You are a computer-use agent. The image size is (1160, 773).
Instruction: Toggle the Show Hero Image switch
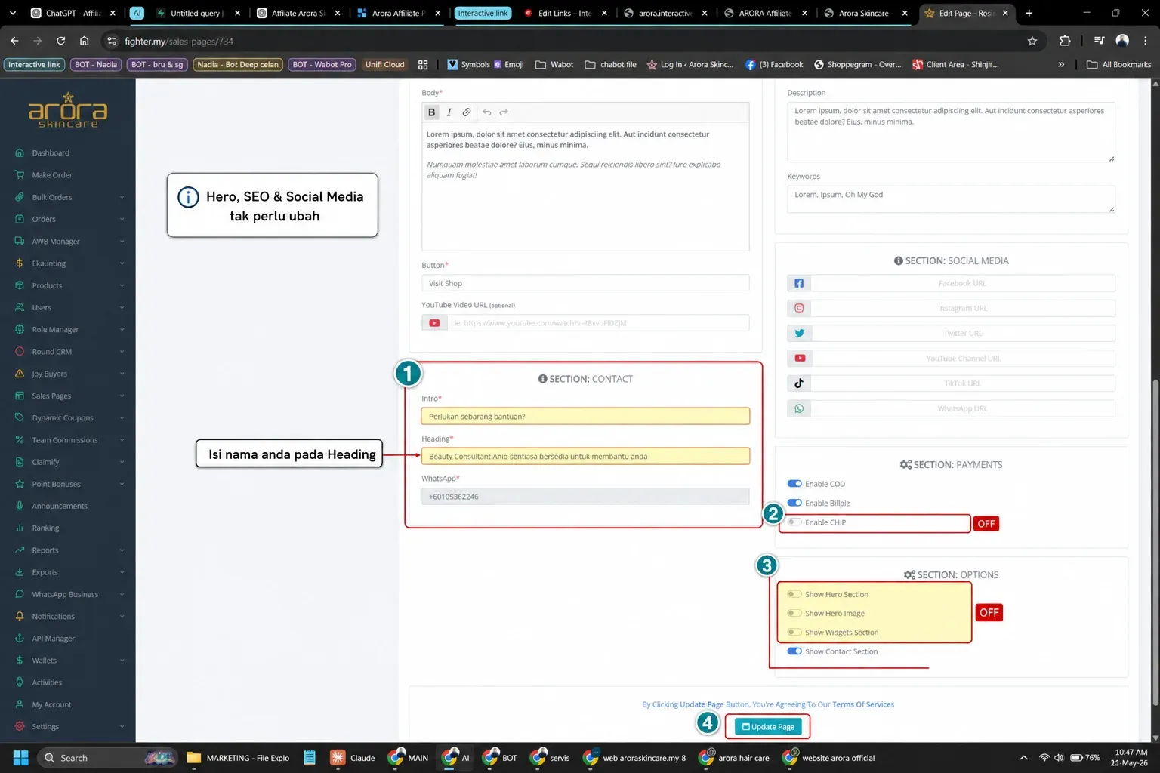tap(794, 614)
